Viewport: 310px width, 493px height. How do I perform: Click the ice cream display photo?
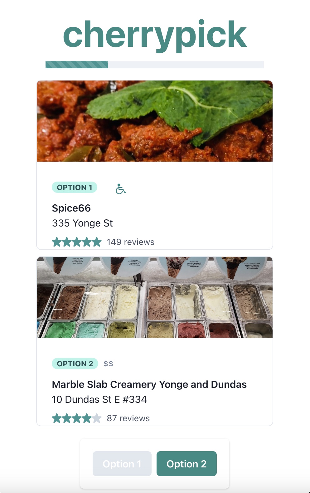click(155, 297)
